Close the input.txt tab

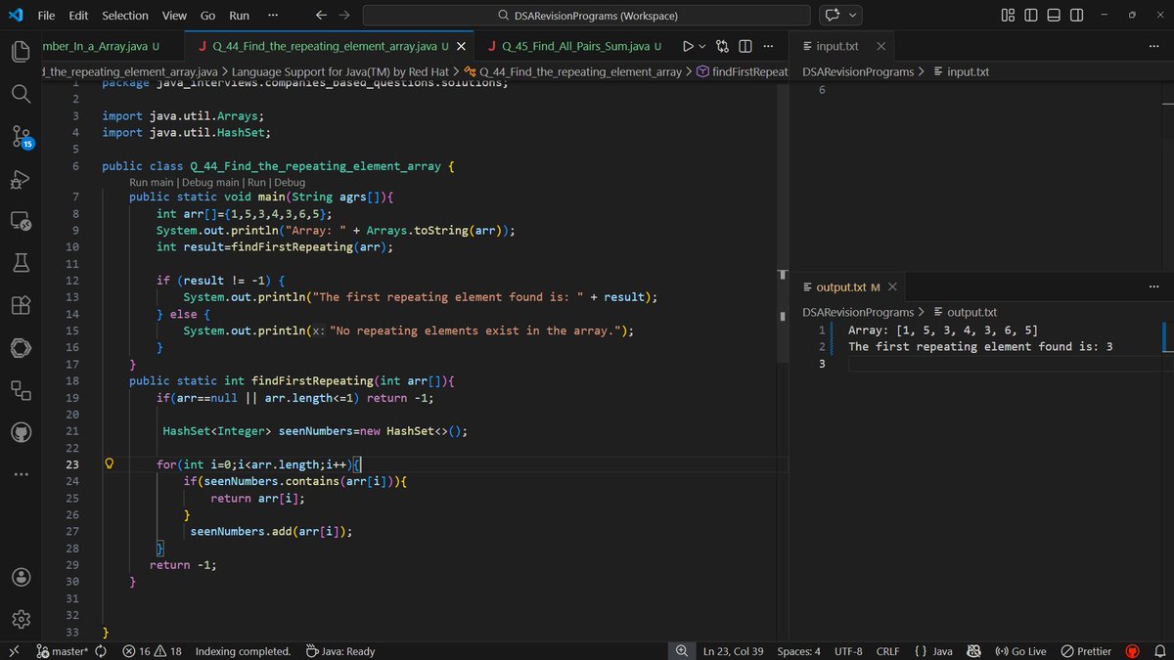(x=881, y=46)
